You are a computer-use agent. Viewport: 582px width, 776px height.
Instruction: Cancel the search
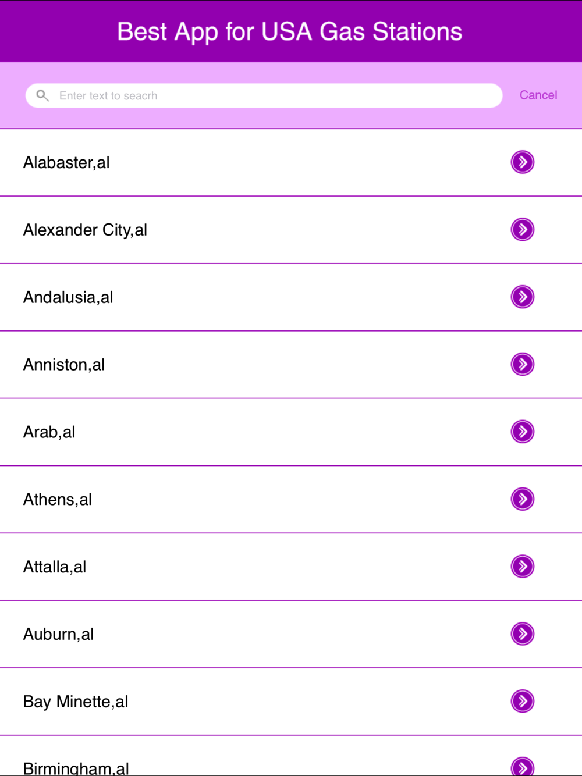(x=538, y=95)
